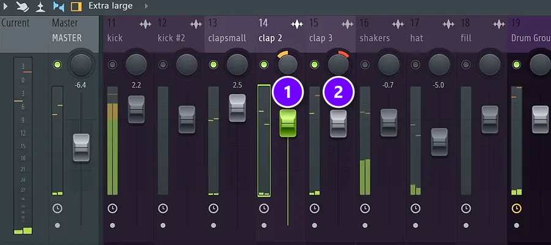This screenshot has height=245, width=551.
Task: Click the latency clock icon on clap 3 track
Action: [x=315, y=208]
